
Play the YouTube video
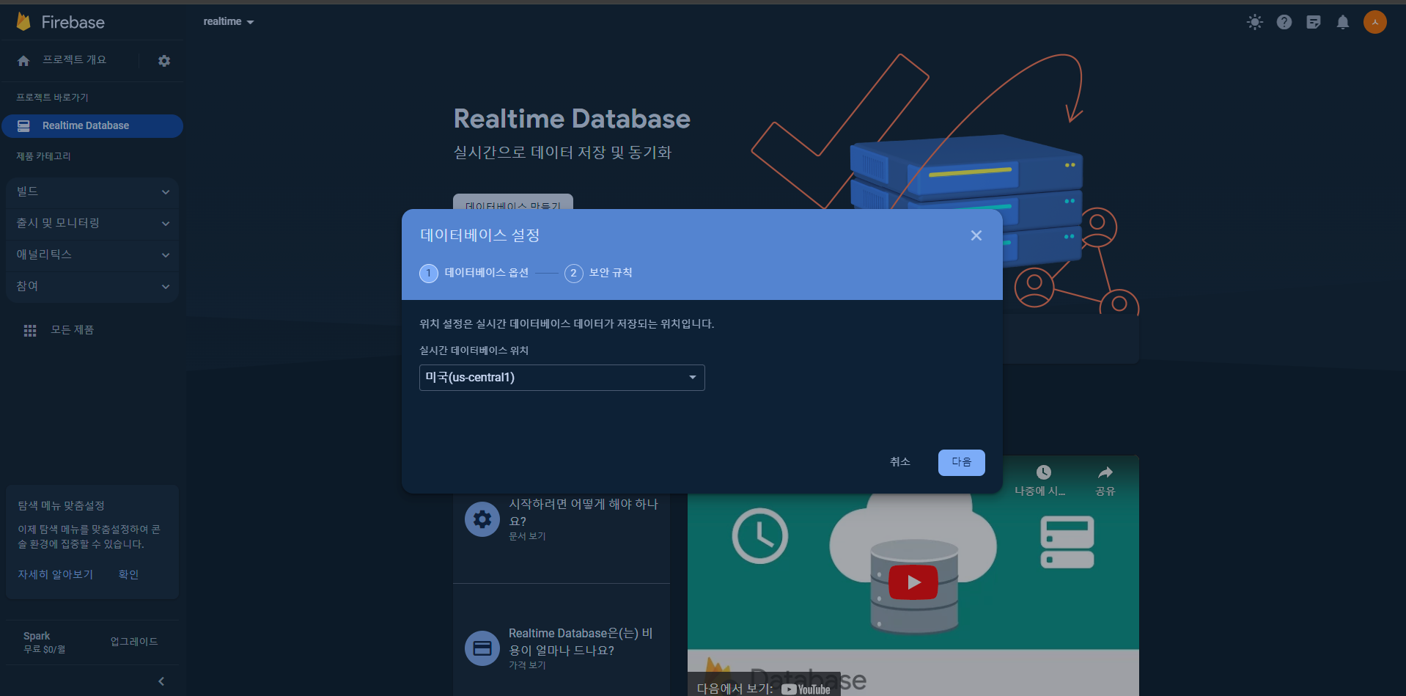913,582
